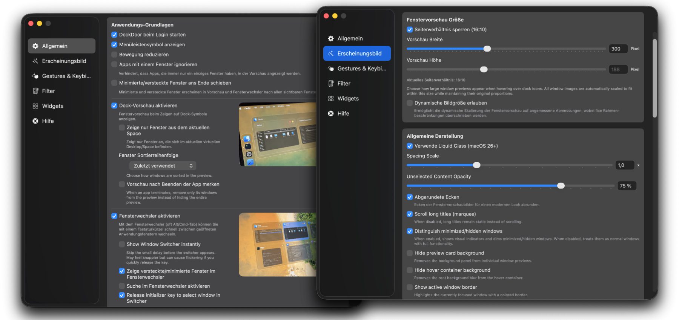
Task: Click the Hilfe lifebuoy icon in the left sidebar
Action: [x=35, y=121]
